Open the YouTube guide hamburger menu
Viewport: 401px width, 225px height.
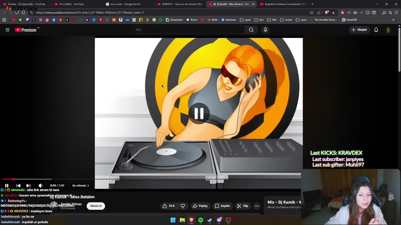tap(8, 30)
